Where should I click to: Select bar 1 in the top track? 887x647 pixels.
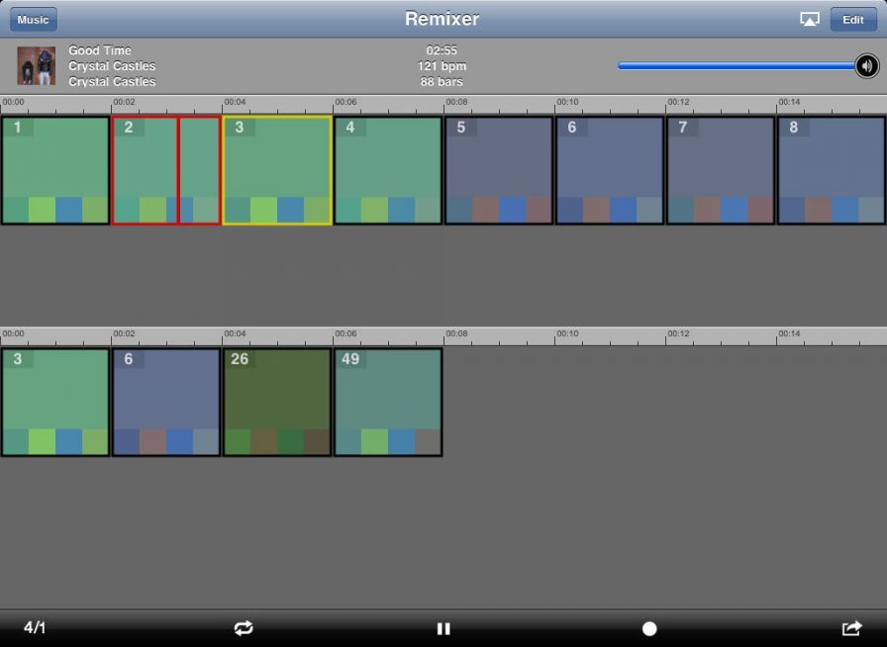tap(55, 170)
